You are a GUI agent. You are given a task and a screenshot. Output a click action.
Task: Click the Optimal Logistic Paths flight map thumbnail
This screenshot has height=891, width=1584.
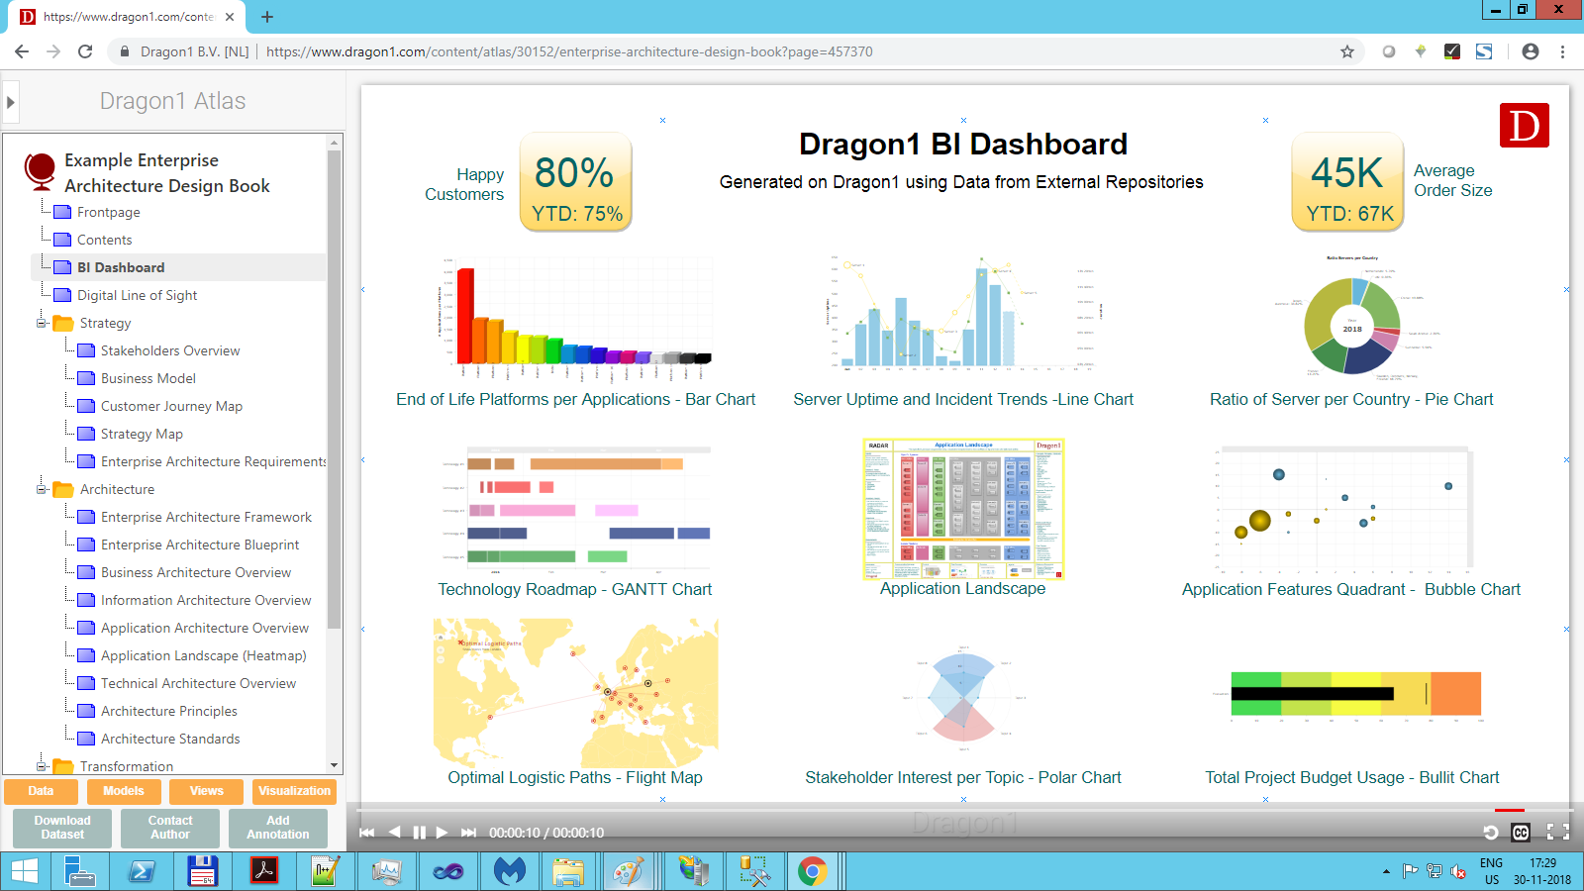(x=575, y=693)
